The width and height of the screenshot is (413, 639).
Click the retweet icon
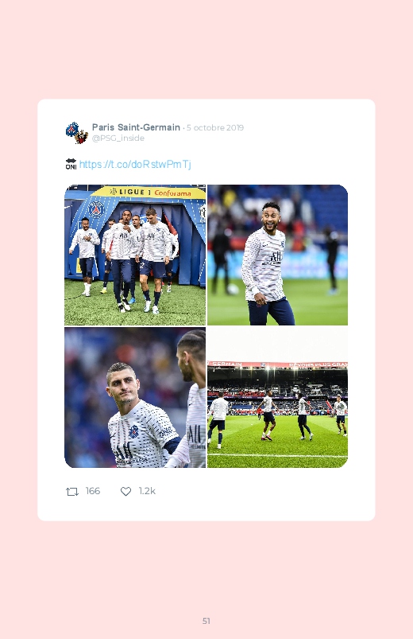(72, 492)
